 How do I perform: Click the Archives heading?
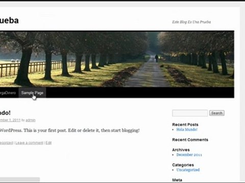tap(181, 150)
